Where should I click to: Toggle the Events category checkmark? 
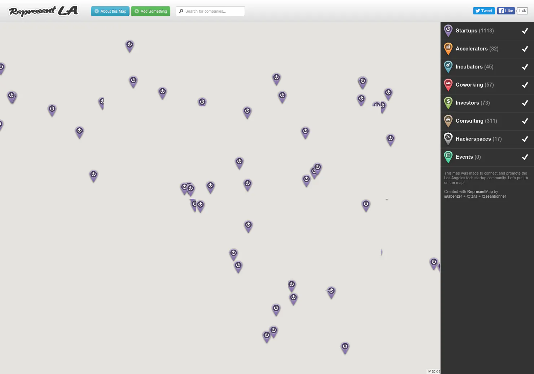pyautogui.click(x=525, y=157)
